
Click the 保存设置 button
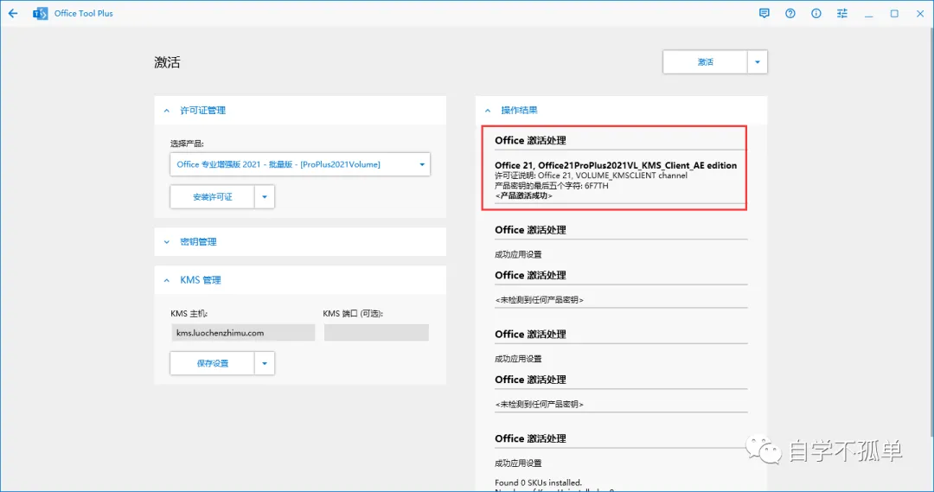tap(212, 363)
